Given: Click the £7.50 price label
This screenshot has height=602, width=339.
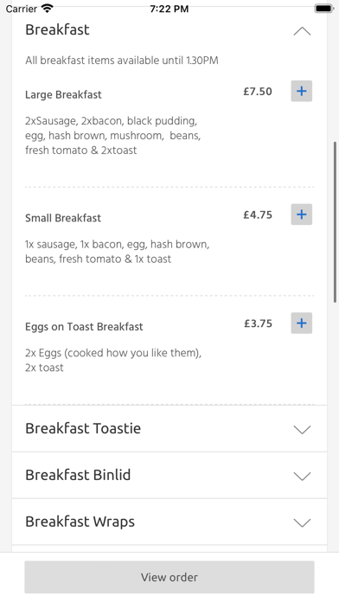Looking at the screenshot, I should pos(258,92).
